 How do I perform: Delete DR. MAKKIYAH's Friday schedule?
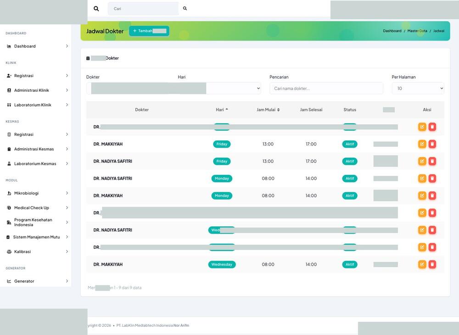click(432, 144)
